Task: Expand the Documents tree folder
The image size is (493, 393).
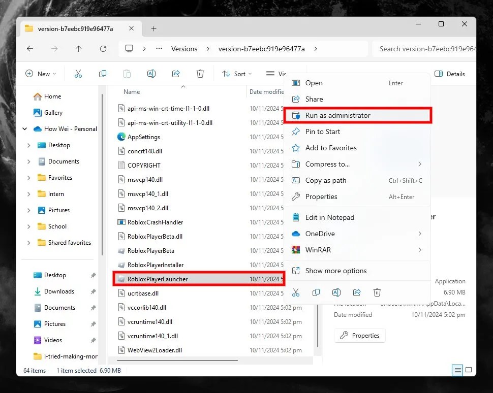Action: 28,161
